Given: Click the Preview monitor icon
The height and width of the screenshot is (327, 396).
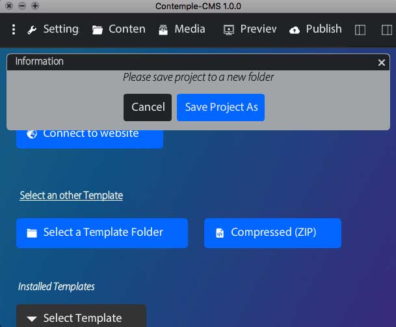Looking at the screenshot, I should pyautogui.click(x=228, y=30).
